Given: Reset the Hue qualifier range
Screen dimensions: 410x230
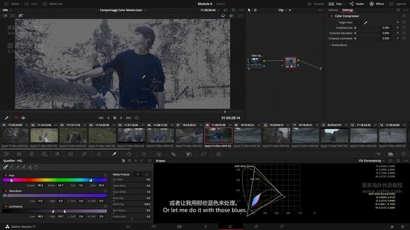Looking at the screenshot, I should tap(105, 176).
